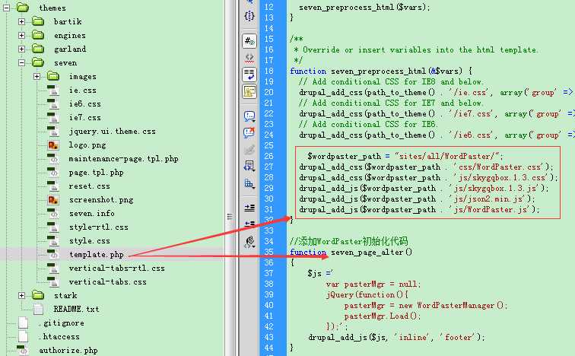Image resolution: width=575 pixels, height=356 pixels.
Task: Click the '//添加WordPaster初始化代码' comment line
Action: click(x=349, y=241)
